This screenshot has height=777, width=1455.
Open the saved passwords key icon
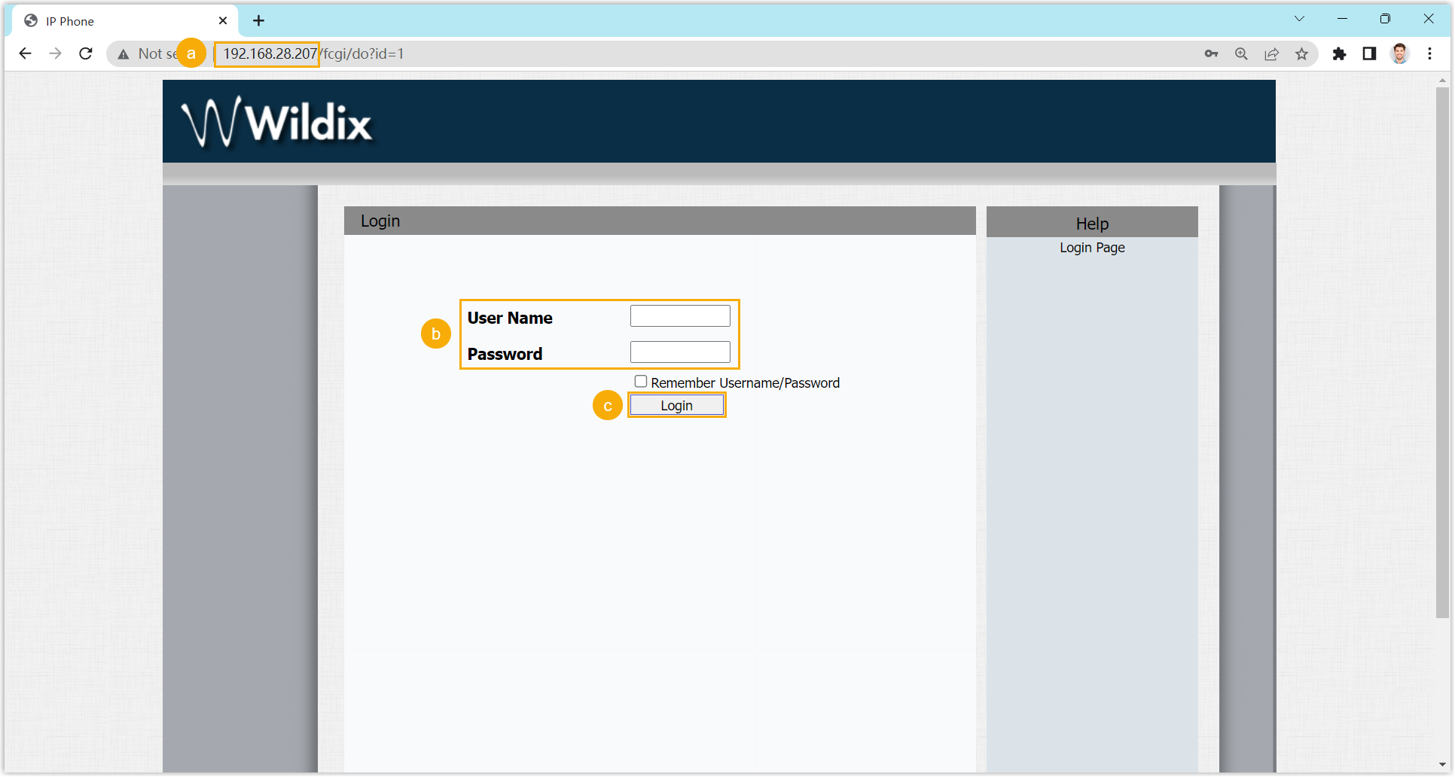[x=1211, y=53]
